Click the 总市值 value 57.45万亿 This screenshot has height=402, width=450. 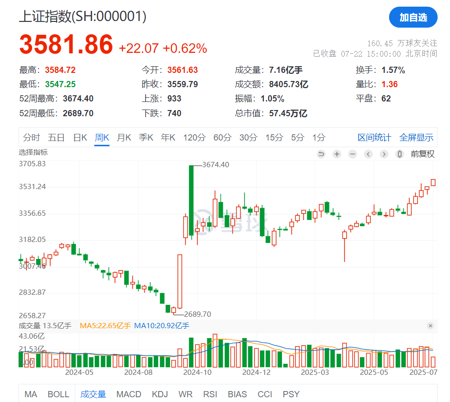pos(288,113)
